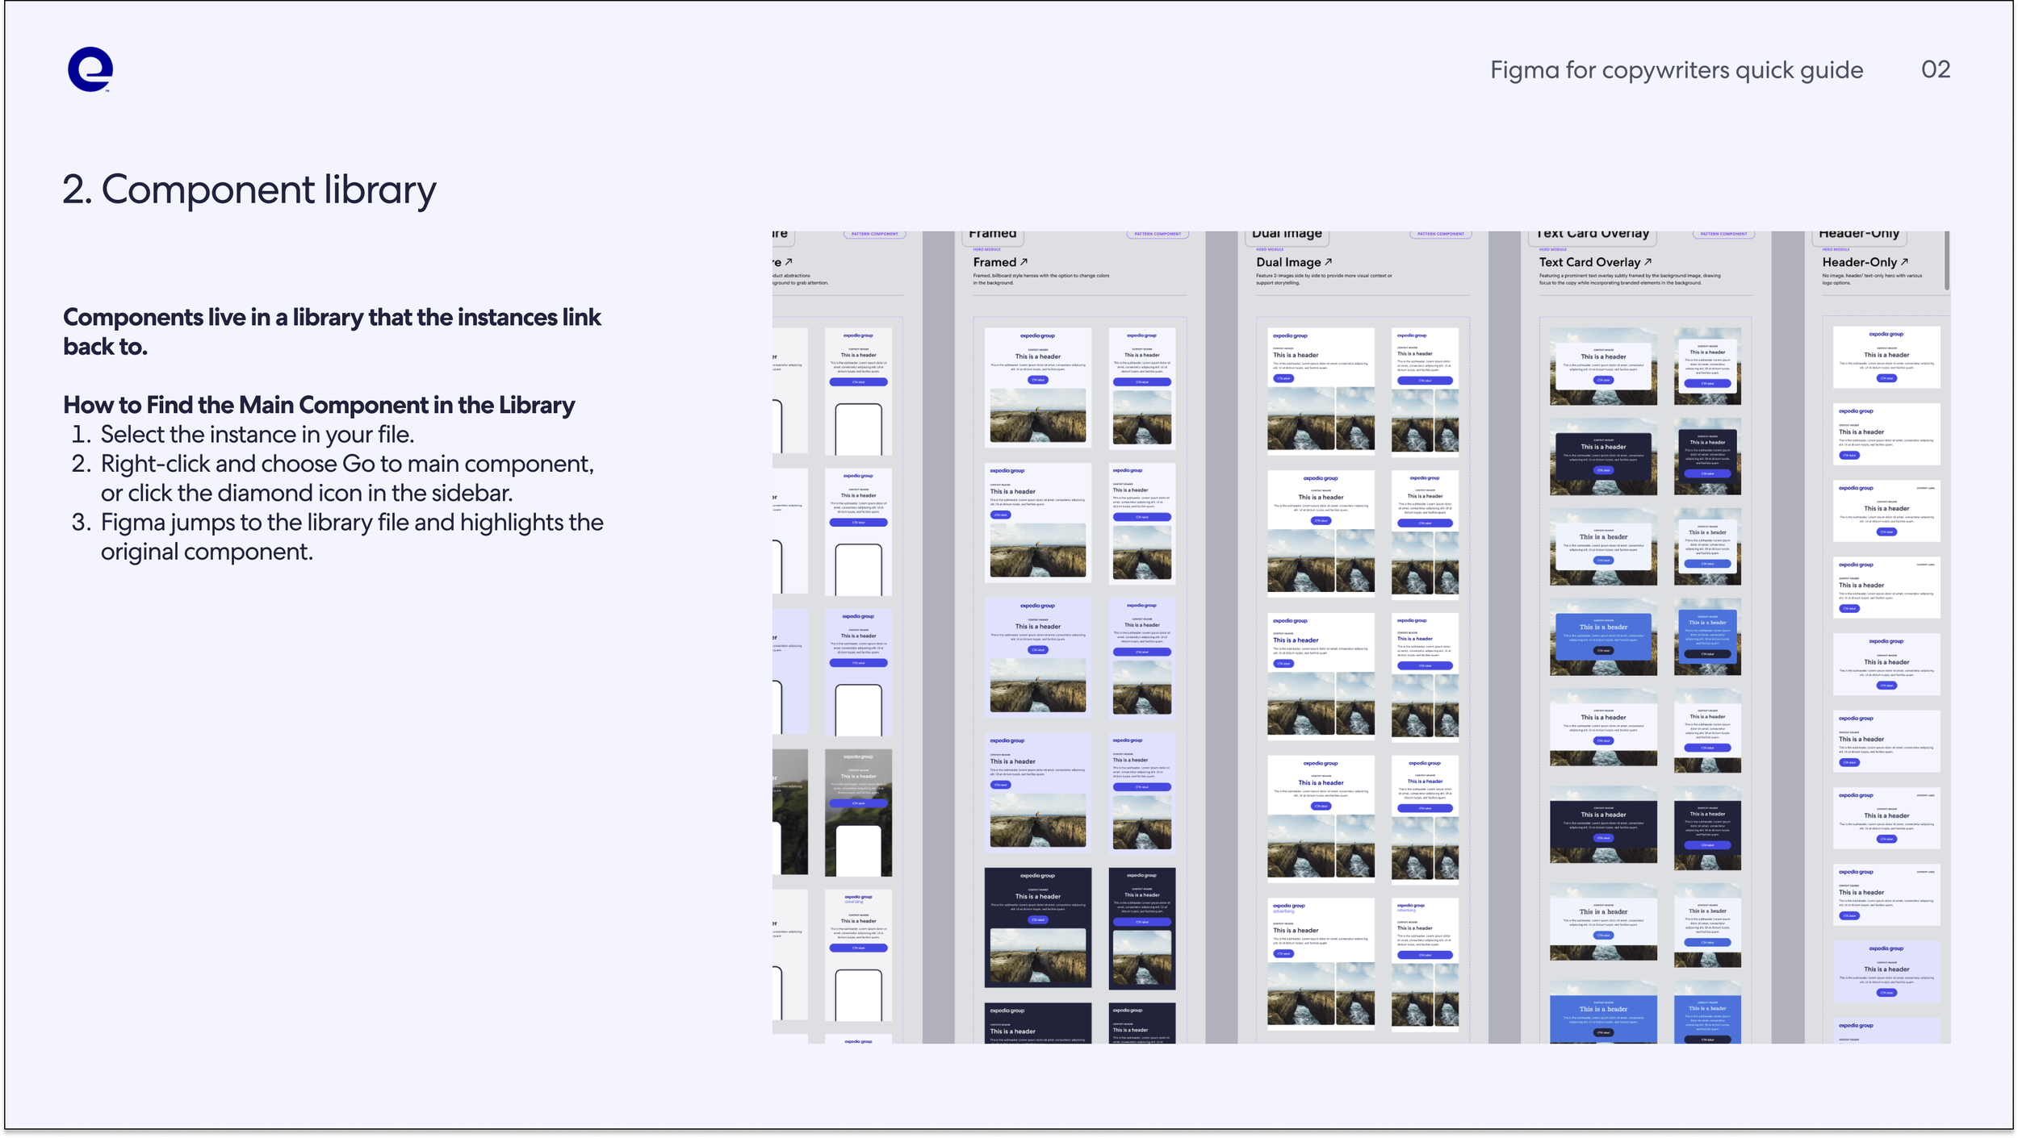This screenshot has width=2018, height=1138.
Task: Click the PATTERN COMPONENT badge above Framed
Action: coord(1159,233)
